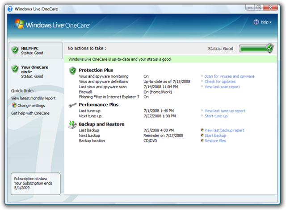Click 'On (Home/Work)' firewall value
This screenshot has width=286, height=210.
pos(158,92)
